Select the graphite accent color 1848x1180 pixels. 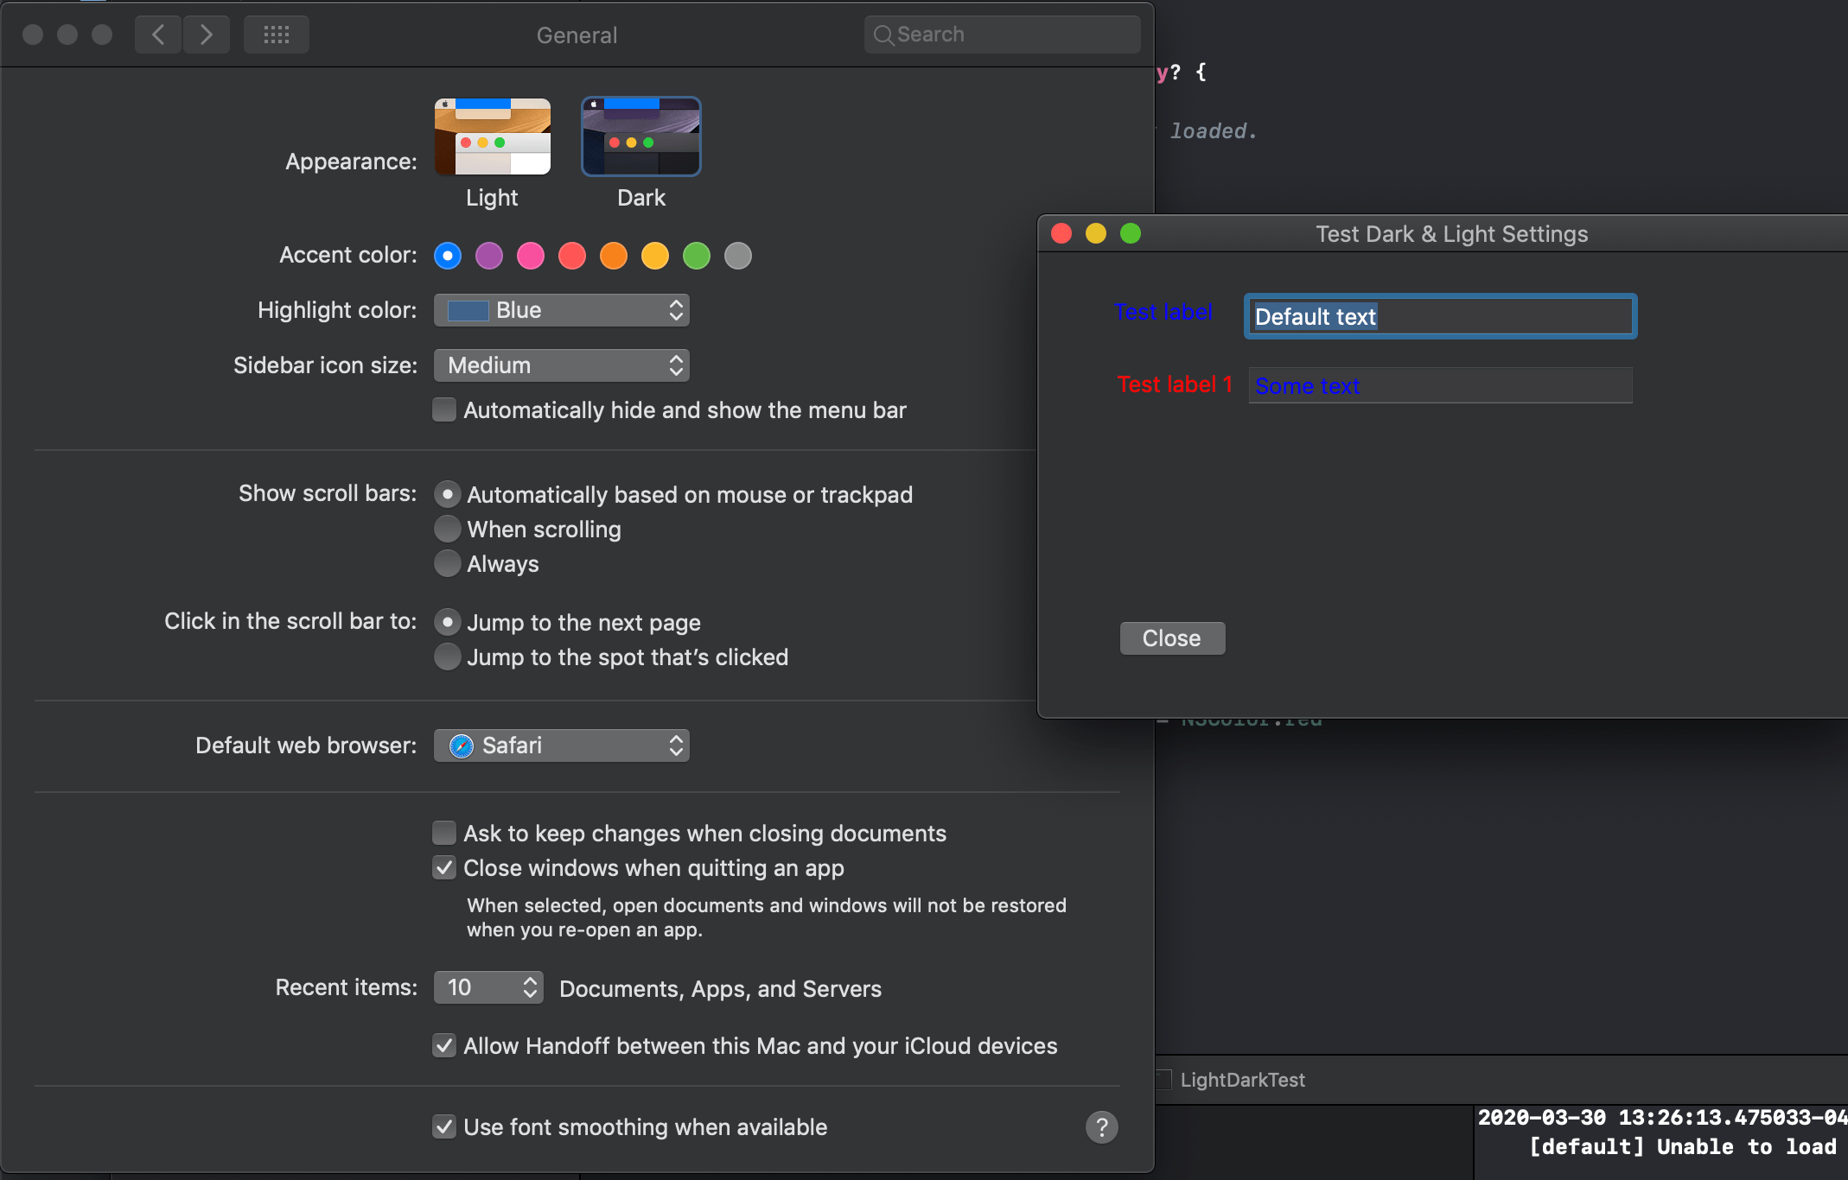point(738,256)
